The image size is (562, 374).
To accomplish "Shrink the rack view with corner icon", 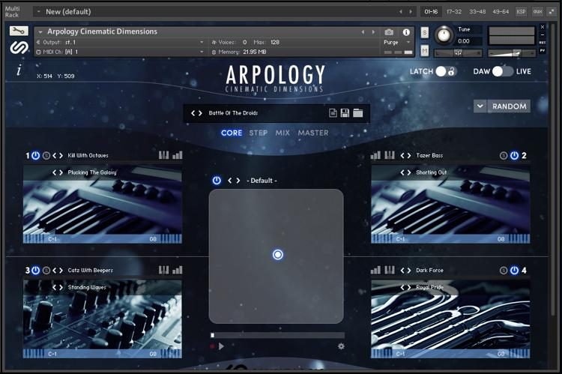I will click(x=552, y=12).
